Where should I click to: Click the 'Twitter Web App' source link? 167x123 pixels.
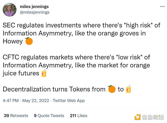pyautogui.click(x=69, y=101)
